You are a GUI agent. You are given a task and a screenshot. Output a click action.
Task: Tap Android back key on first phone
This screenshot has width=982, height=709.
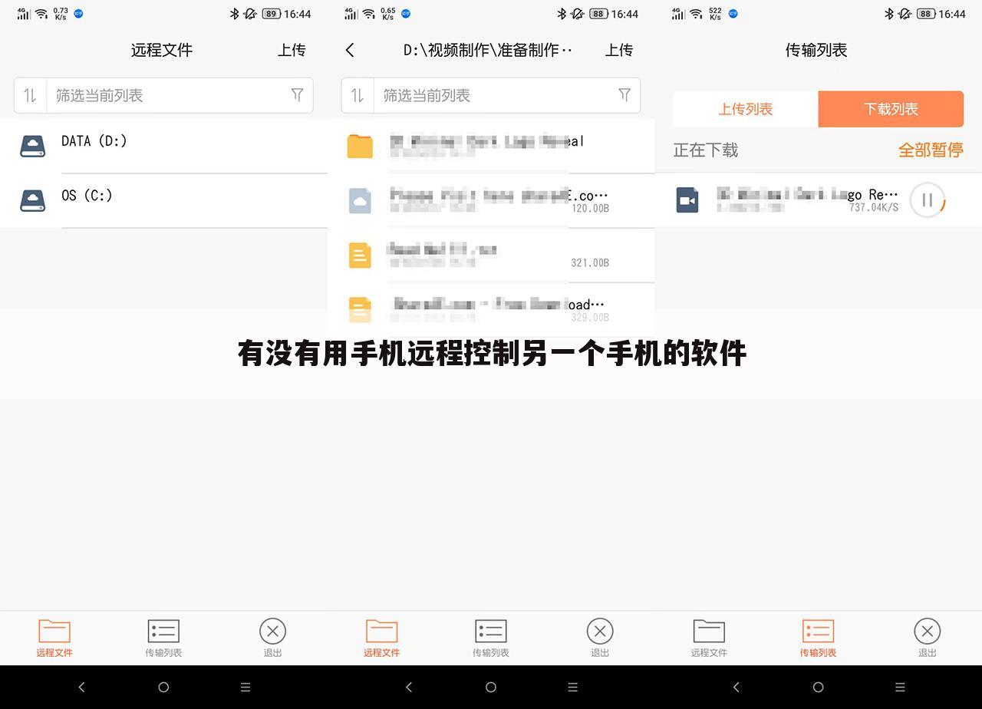pyautogui.click(x=81, y=687)
